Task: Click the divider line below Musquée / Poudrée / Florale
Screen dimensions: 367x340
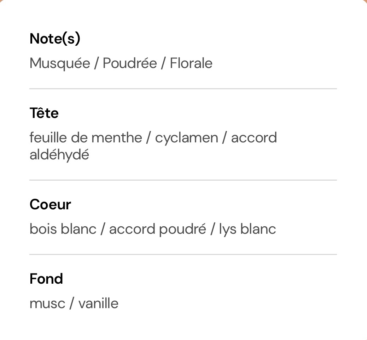Action: [x=183, y=89]
